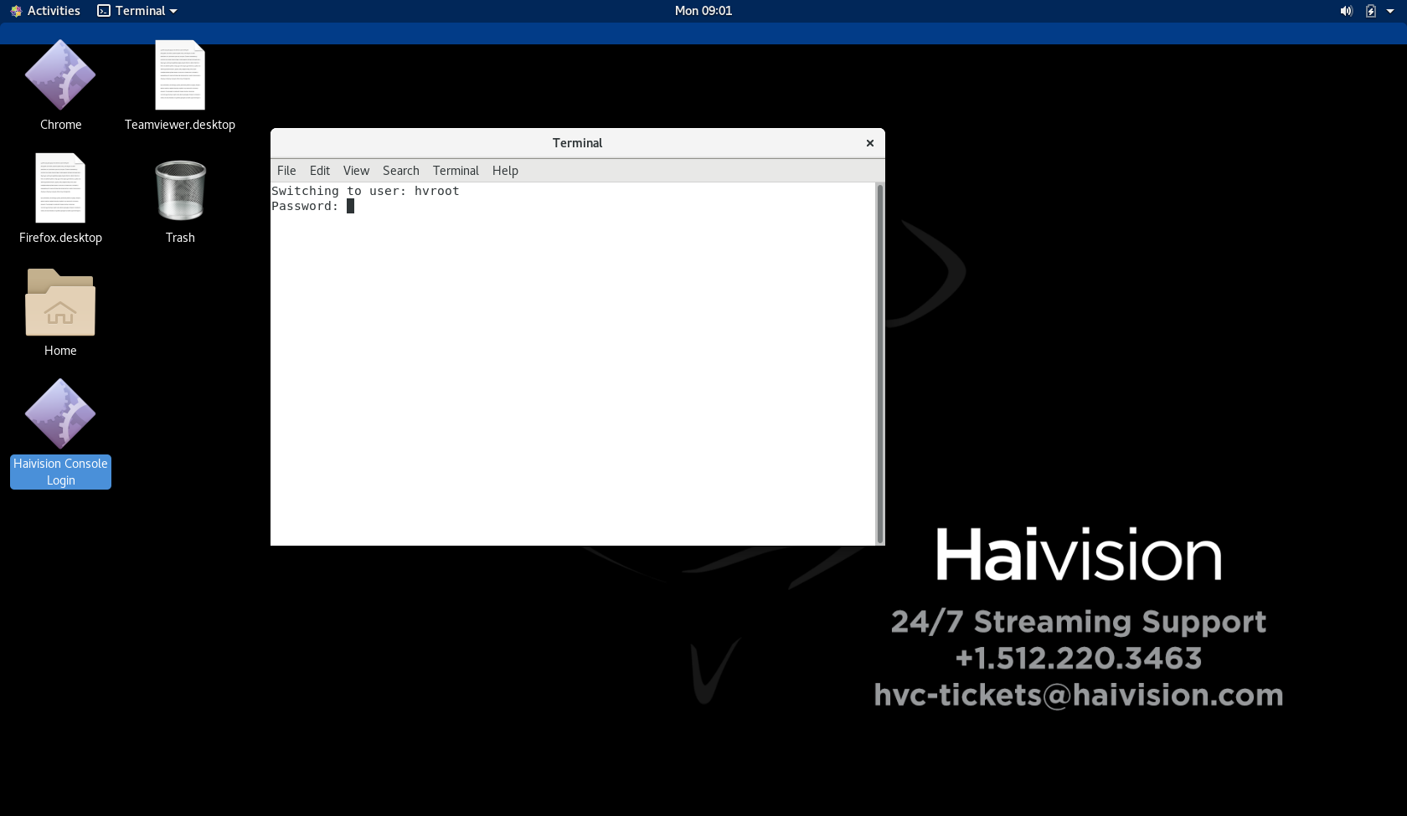Expand the Terminal app menu in top bar
Image resolution: width=1407 pixels, height=816 pixels.
click(x=137, y=11)
